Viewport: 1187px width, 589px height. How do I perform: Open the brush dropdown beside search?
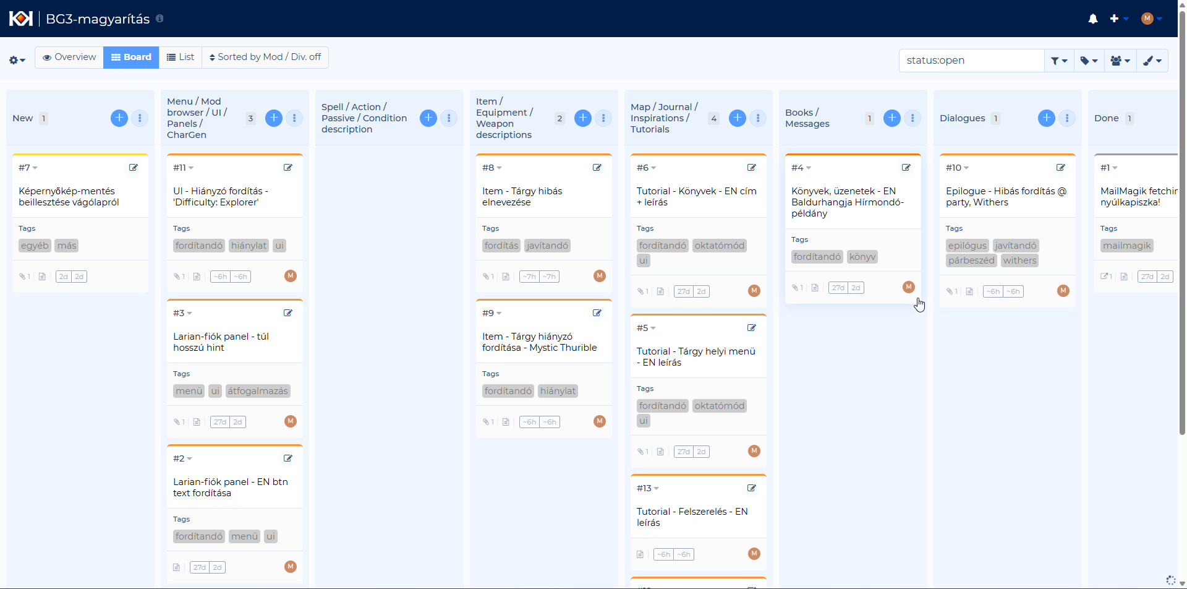tap(1152, 61)
